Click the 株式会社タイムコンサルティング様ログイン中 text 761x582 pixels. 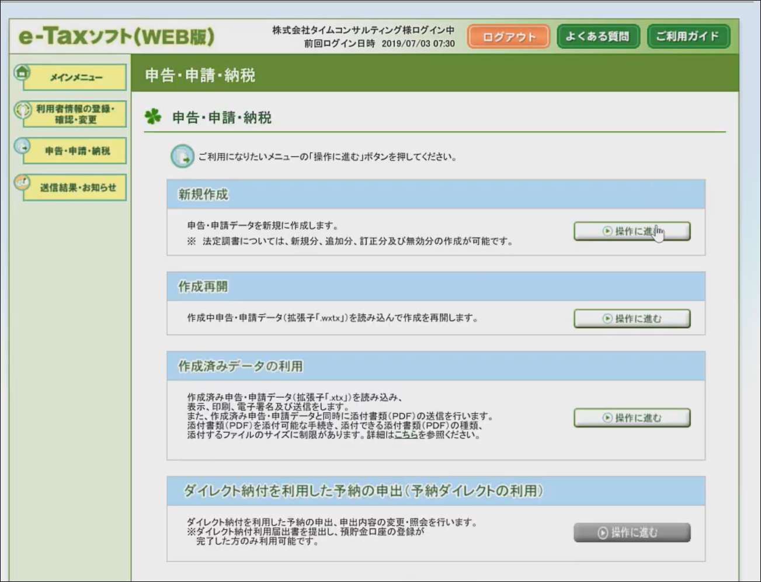363,30
